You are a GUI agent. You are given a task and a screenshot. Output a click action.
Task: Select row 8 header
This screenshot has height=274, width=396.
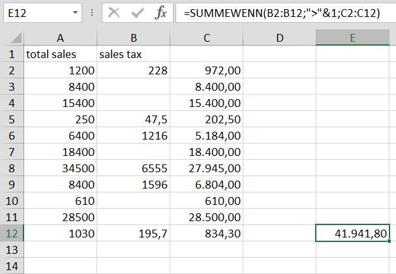click(x=12, y=168)
